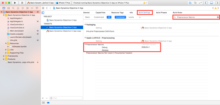Collapse the Resources folder
The height and width of the screenshot is (105, 220).
(x=6, y=43)
